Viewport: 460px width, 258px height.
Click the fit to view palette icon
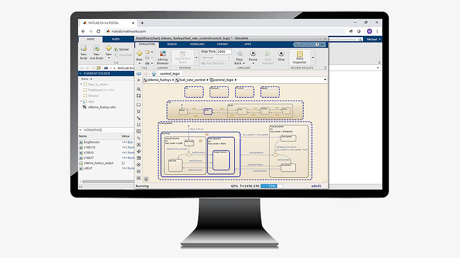pyautogui.click(x=139, y=96)
